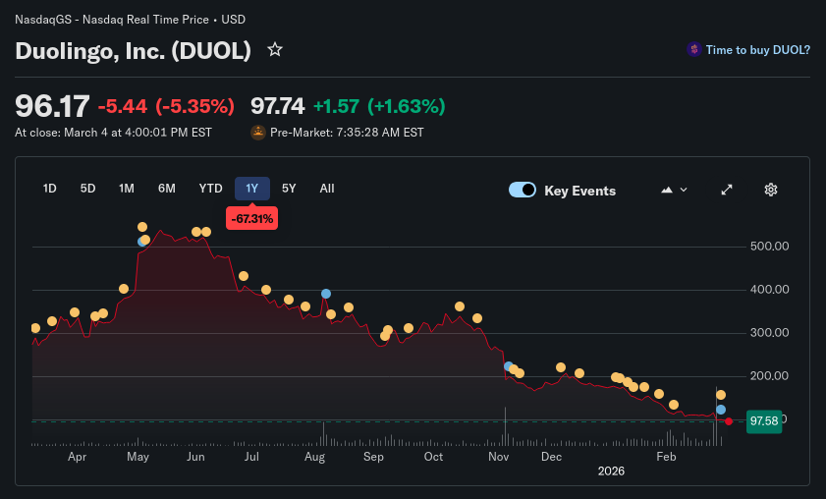Click the pre-market sun icon

point(258,132)
